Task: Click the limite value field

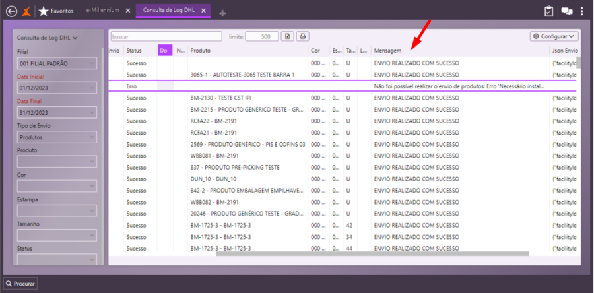Action: [x=262, y=36]
